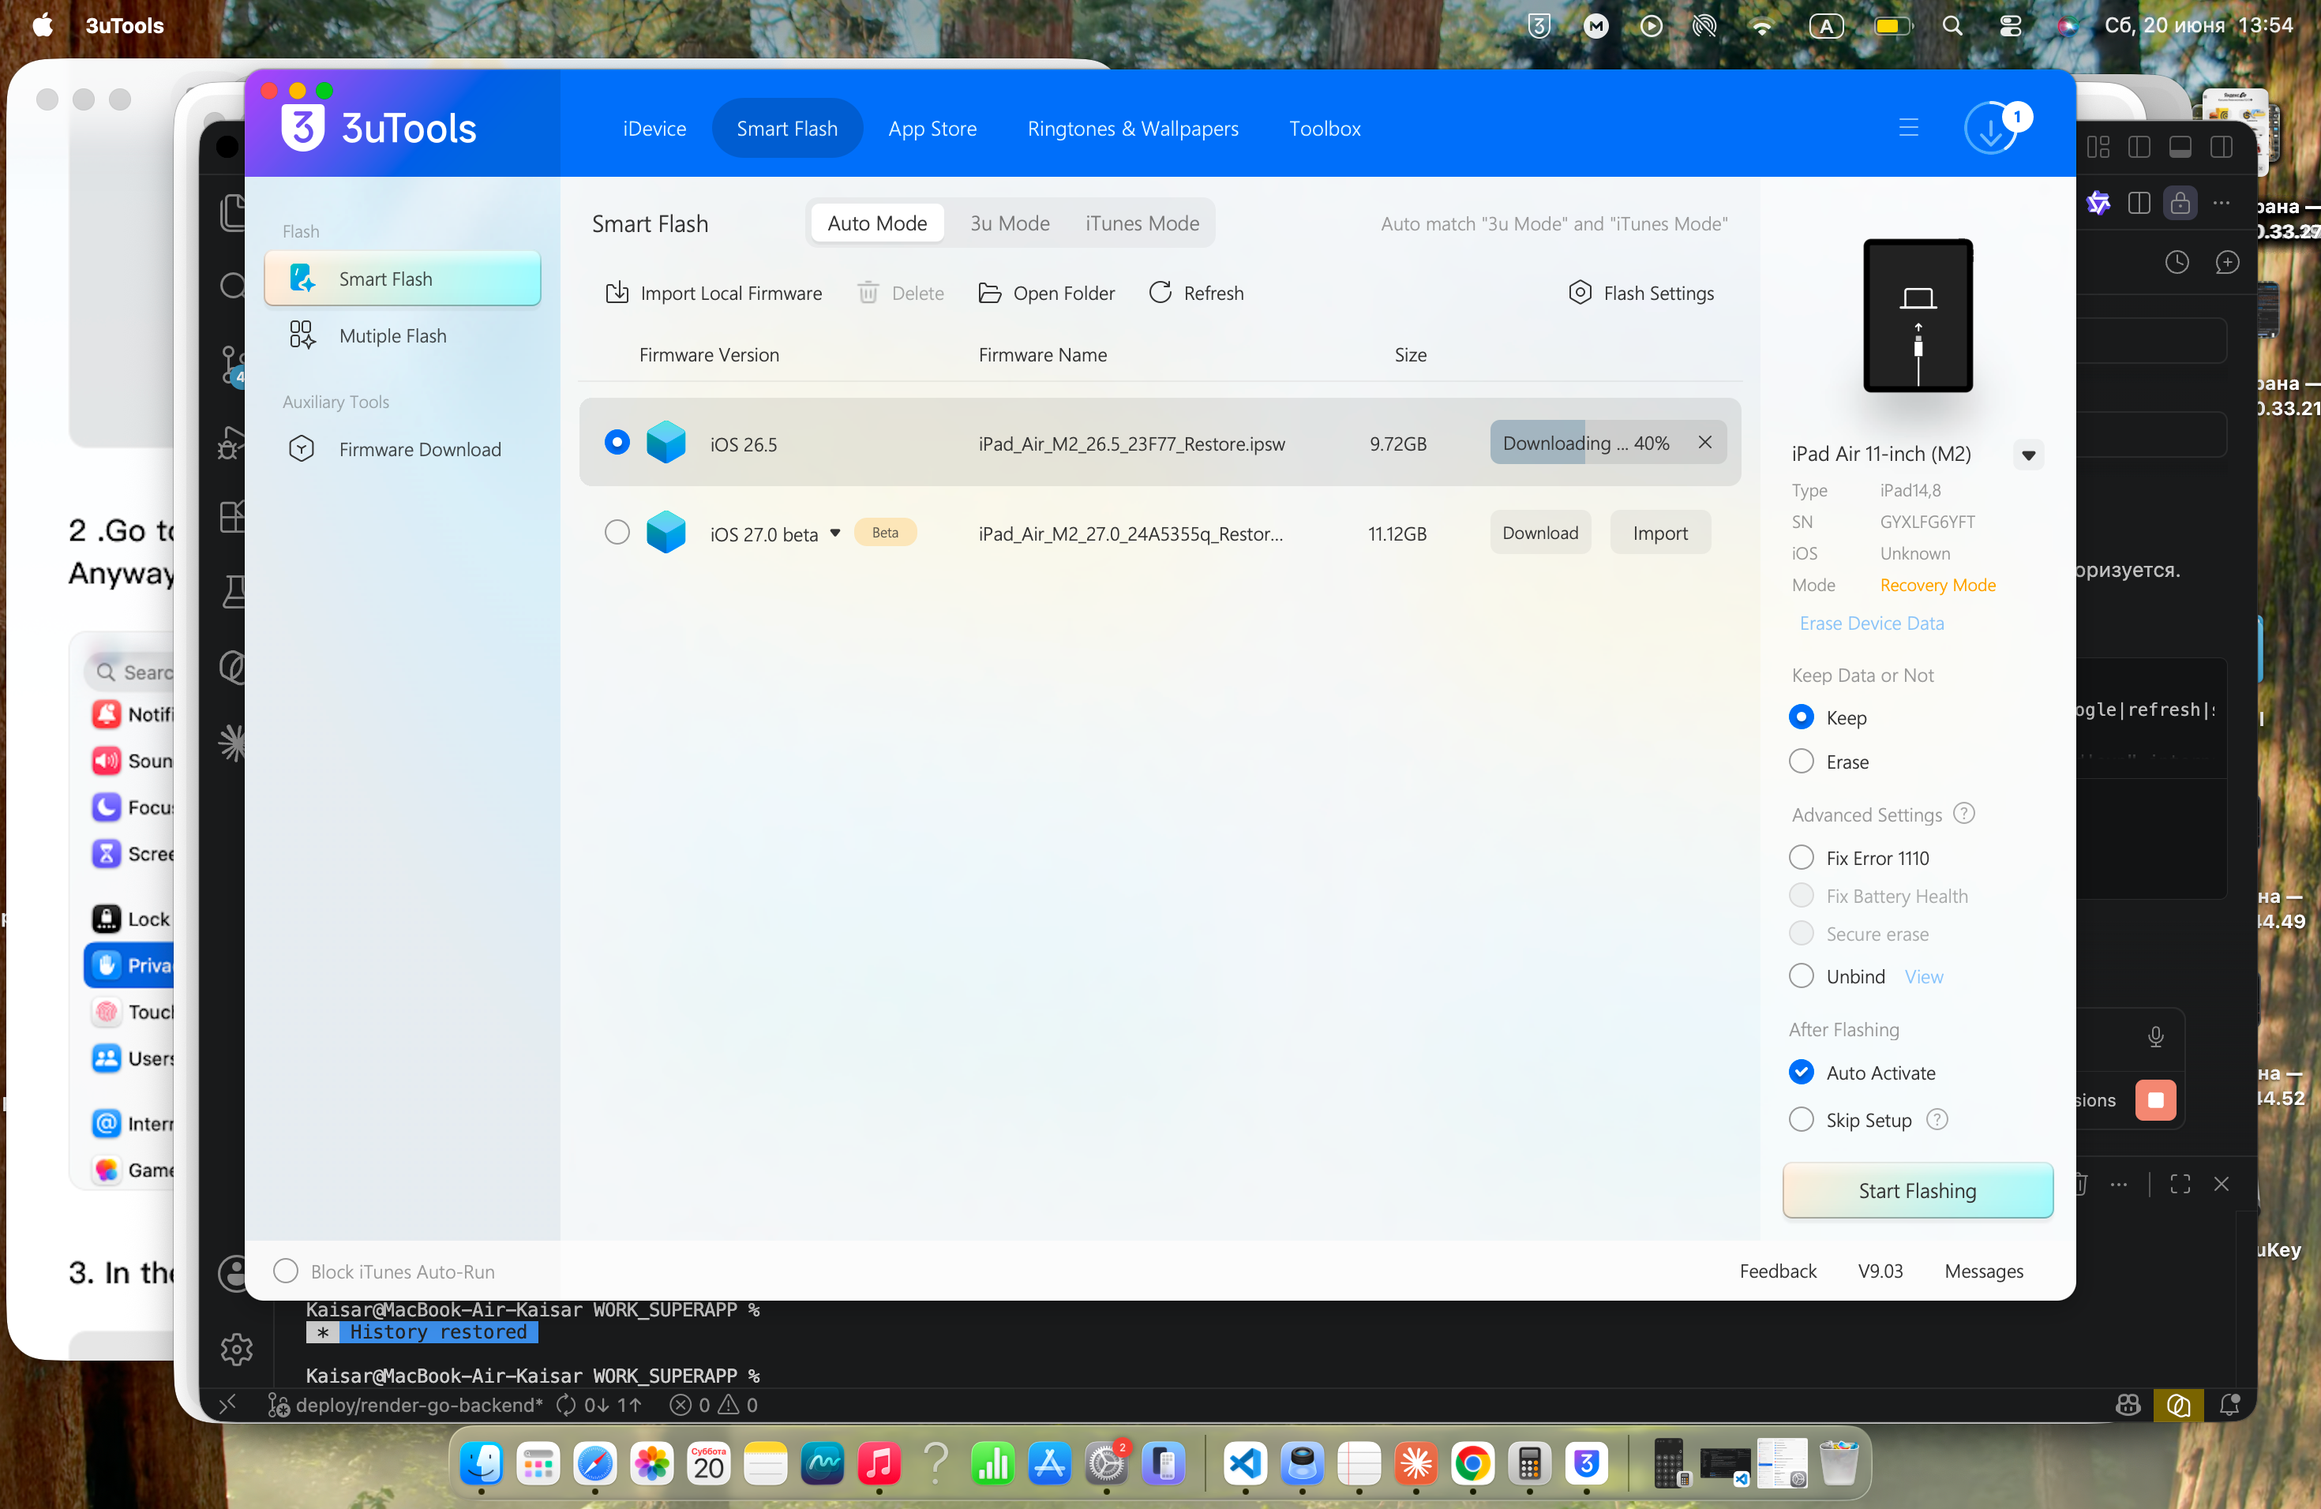Viewport: 2321px width, 1509px height.
Task: Open the Feedback link
Action: point(1778,1270)
